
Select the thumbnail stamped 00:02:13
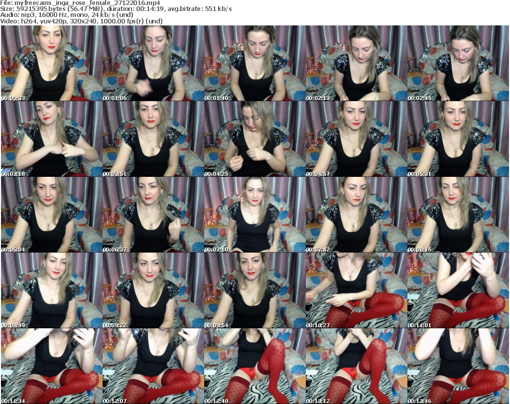point(357,63)
